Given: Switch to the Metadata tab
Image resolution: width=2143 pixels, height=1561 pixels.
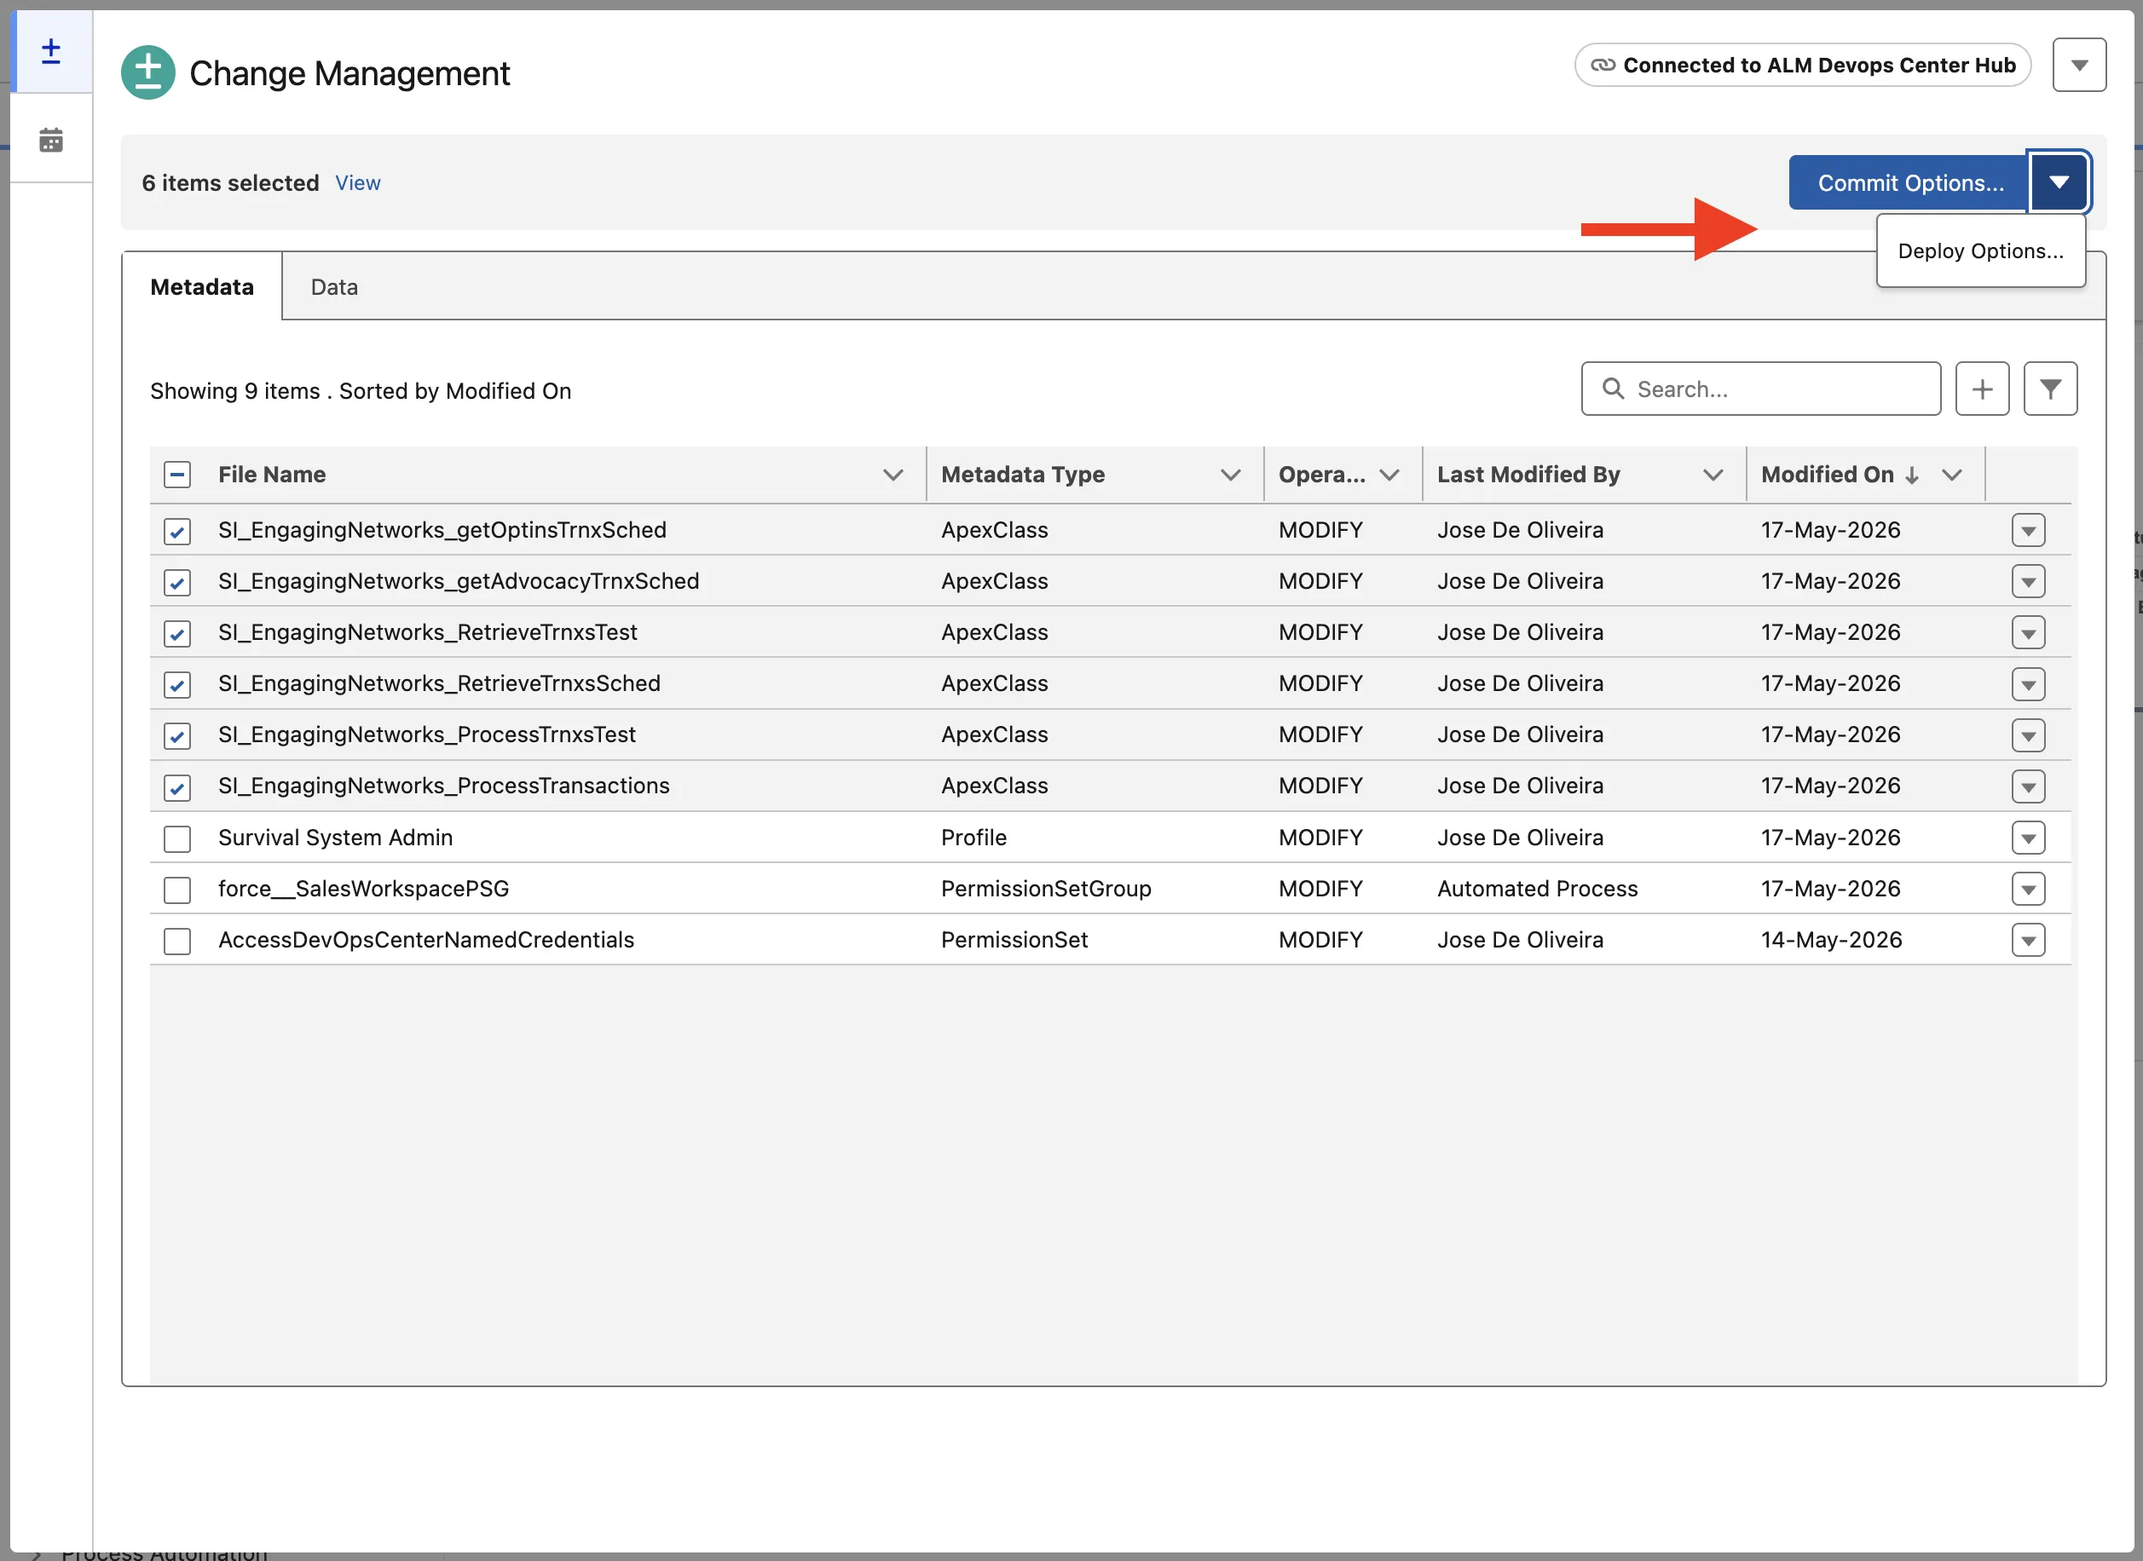Looking at the screenshot, I should [x=201, y=286].
